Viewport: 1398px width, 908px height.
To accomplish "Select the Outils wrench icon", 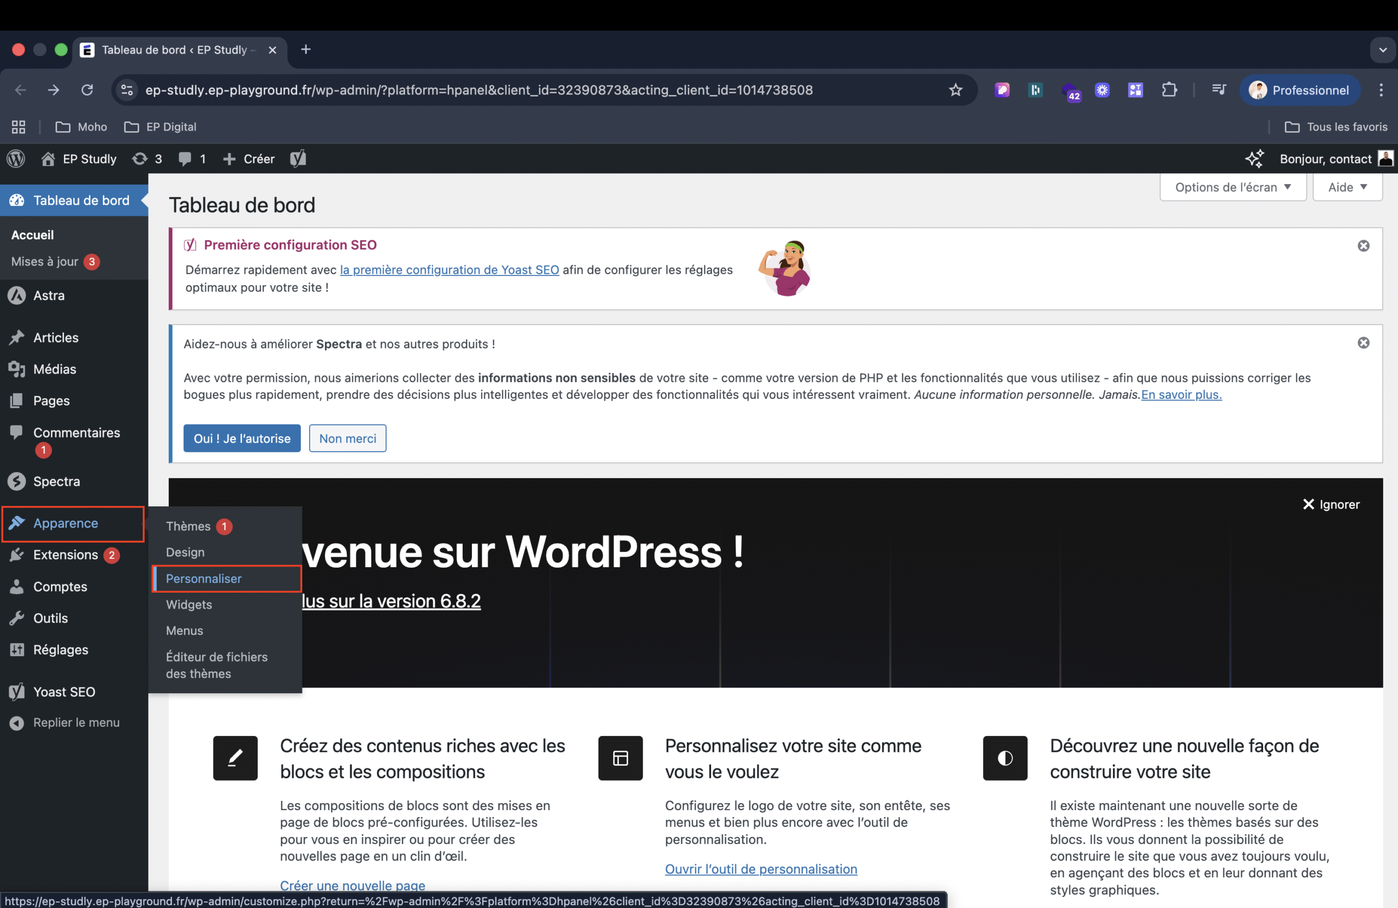I will coord(16,618).
